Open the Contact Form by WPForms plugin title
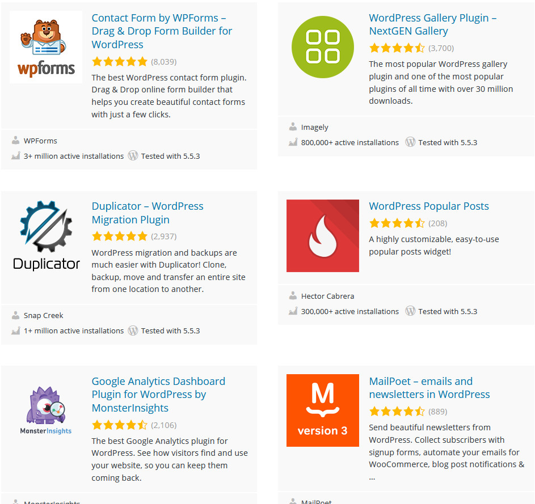 [162, 31]
